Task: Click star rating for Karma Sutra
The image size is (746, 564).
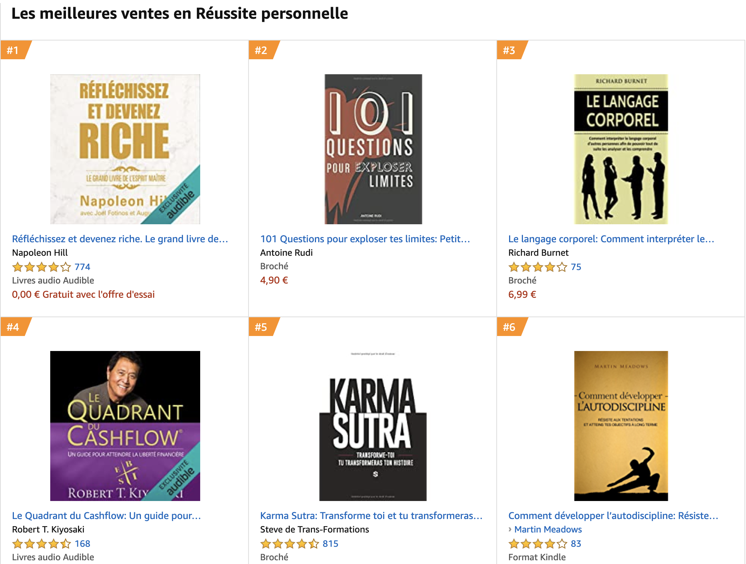Action: 289,544
